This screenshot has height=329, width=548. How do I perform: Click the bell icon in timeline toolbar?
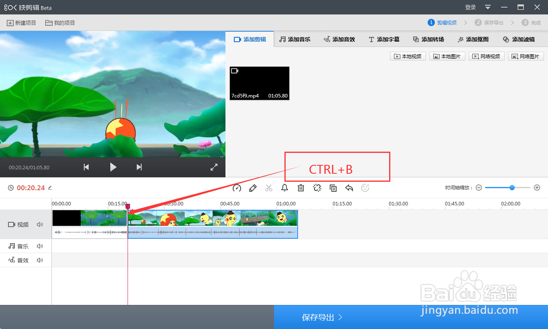click(285, 188)
